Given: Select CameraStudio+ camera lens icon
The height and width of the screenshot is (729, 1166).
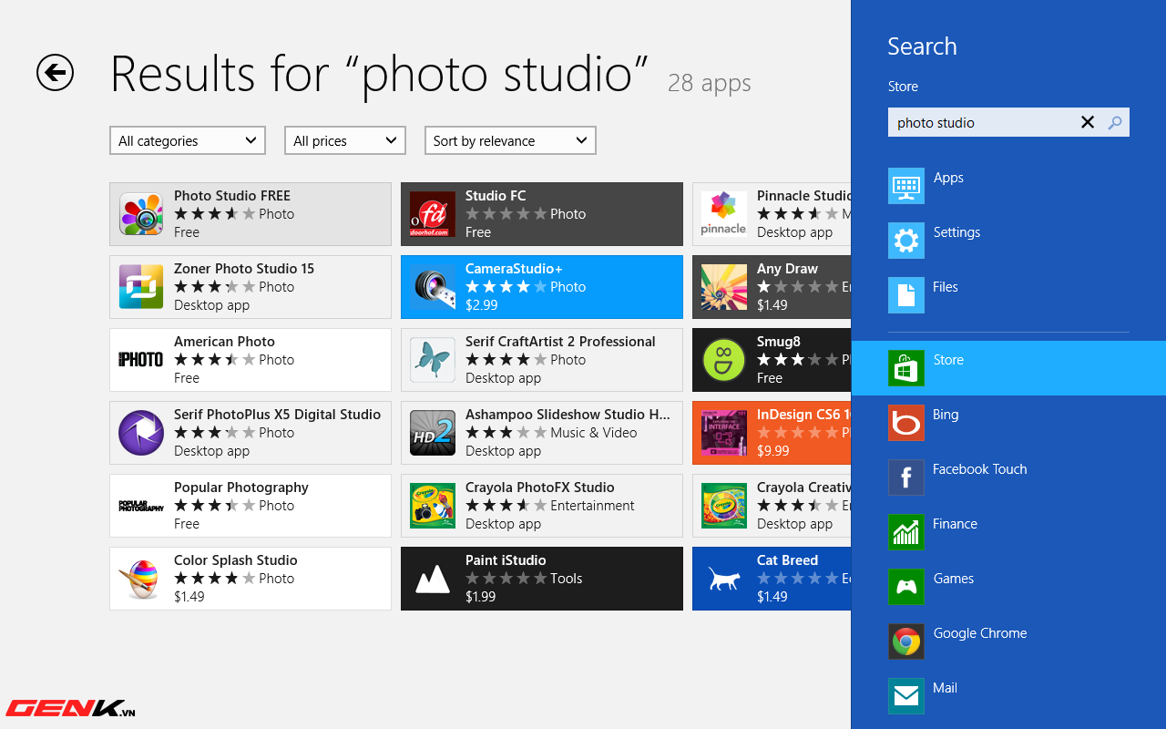Looking at the screenshot, I should click(x=433, y=287).
